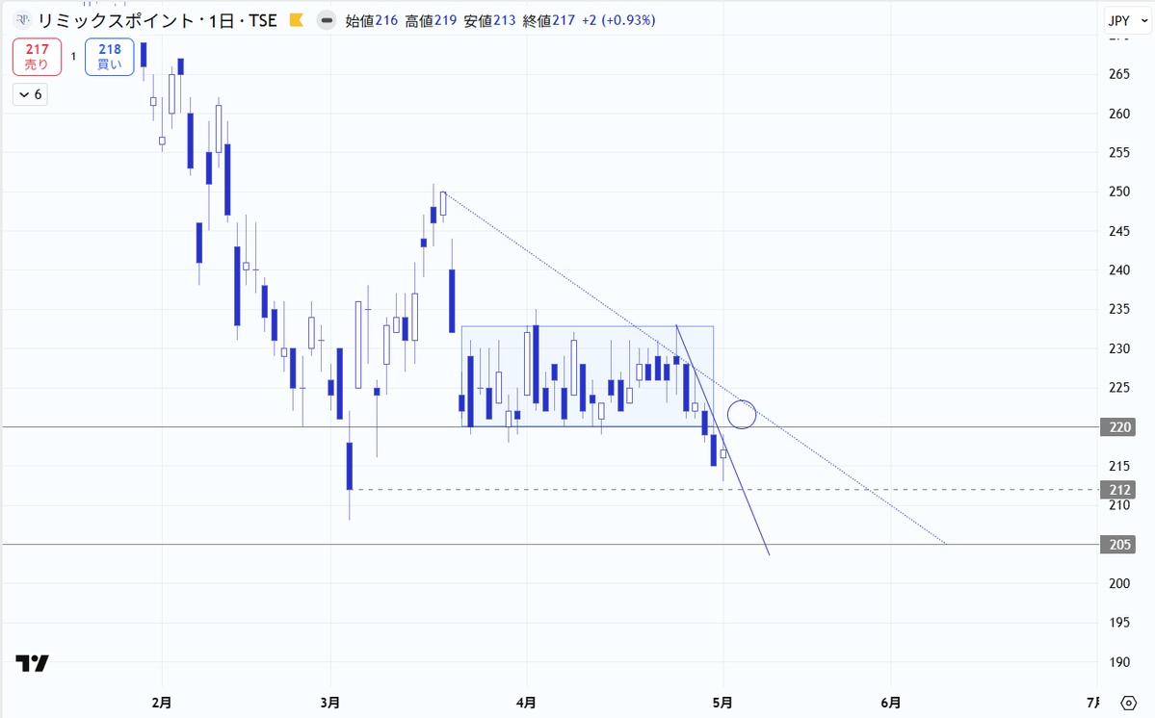
Task: Click the yellow flag icon
Action: click(296, 20)
